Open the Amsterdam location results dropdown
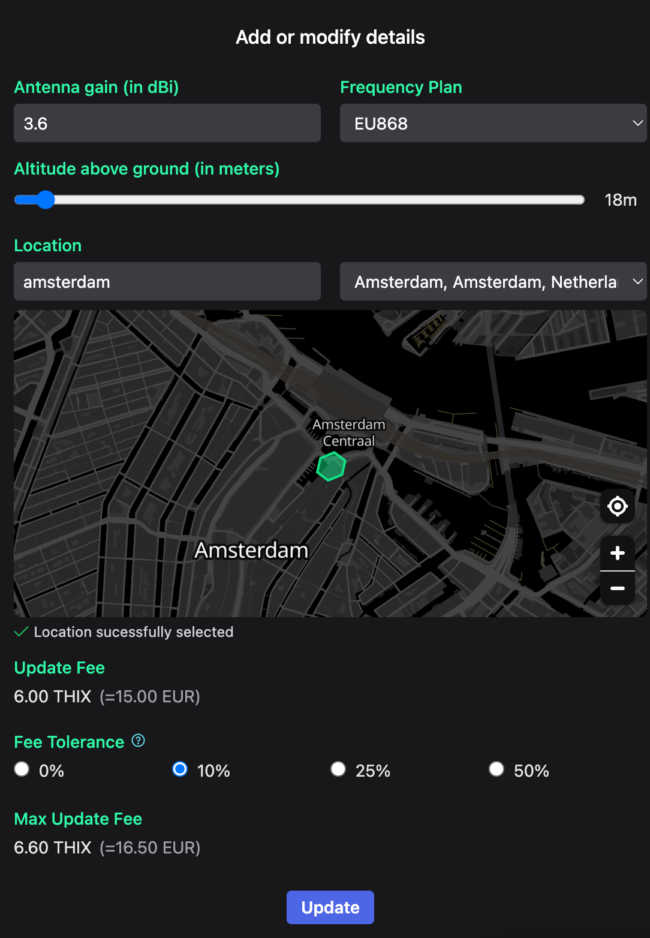The image size is (650, 938). [x=492, y=281]
